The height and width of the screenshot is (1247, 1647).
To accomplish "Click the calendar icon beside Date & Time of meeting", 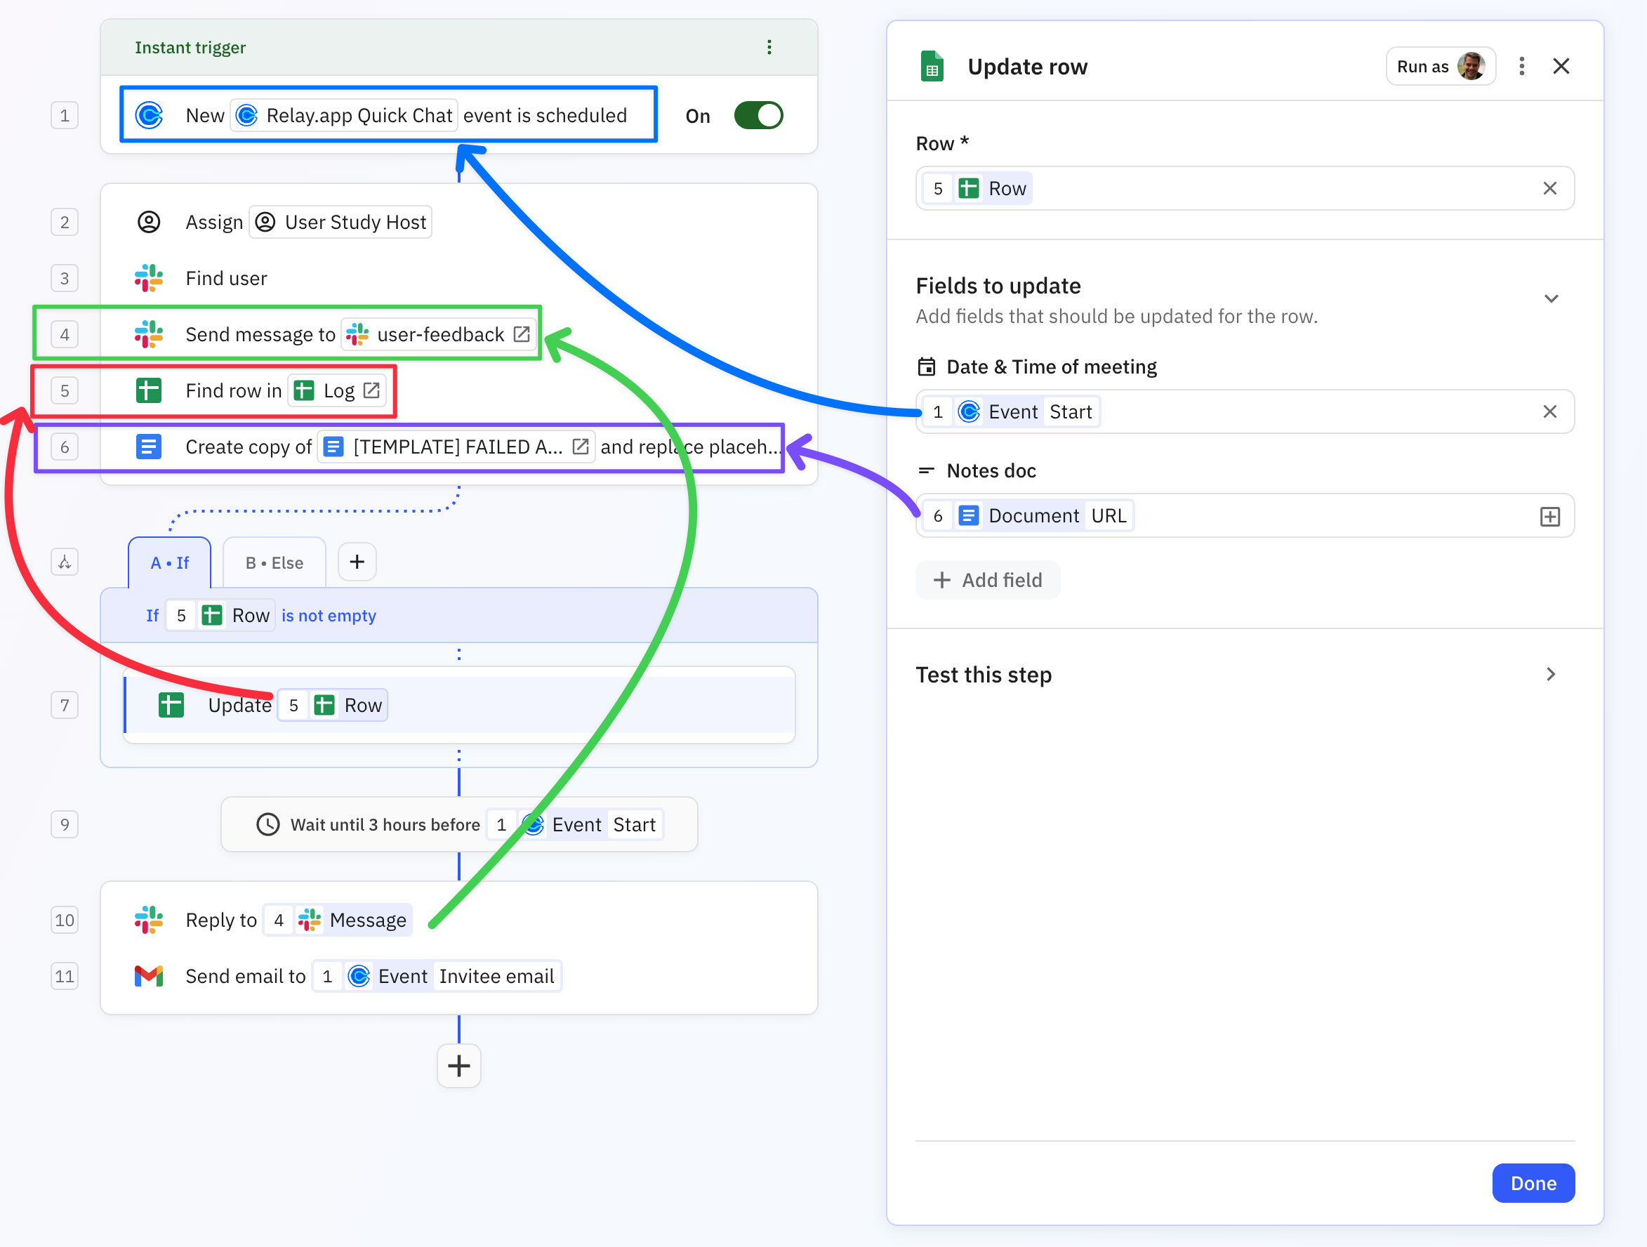I will tap(926, 367).
